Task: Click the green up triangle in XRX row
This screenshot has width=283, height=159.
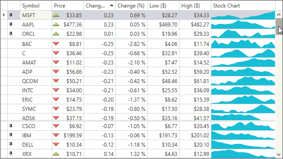Action: [x=56, y=154]
